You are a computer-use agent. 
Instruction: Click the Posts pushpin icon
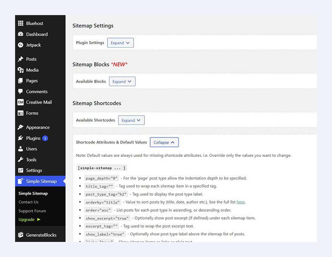point(20,59)
